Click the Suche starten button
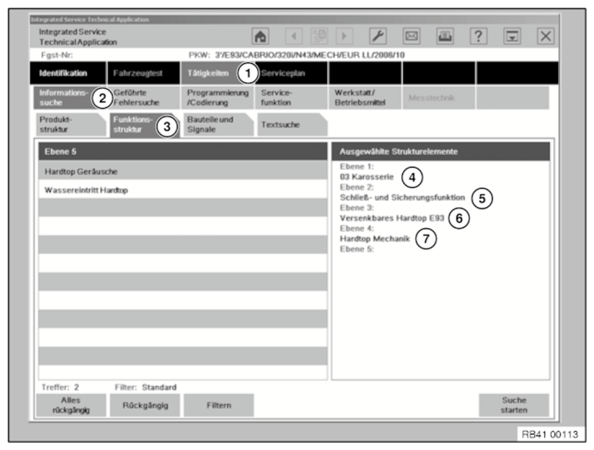Screen dimensions: 594x450 (514, 405)
